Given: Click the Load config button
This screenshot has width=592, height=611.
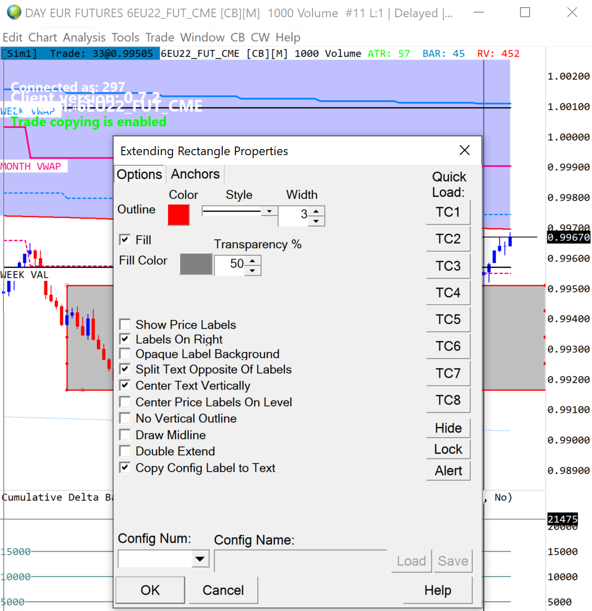Looking at the screenshot, I should click(x=411, y=561).
